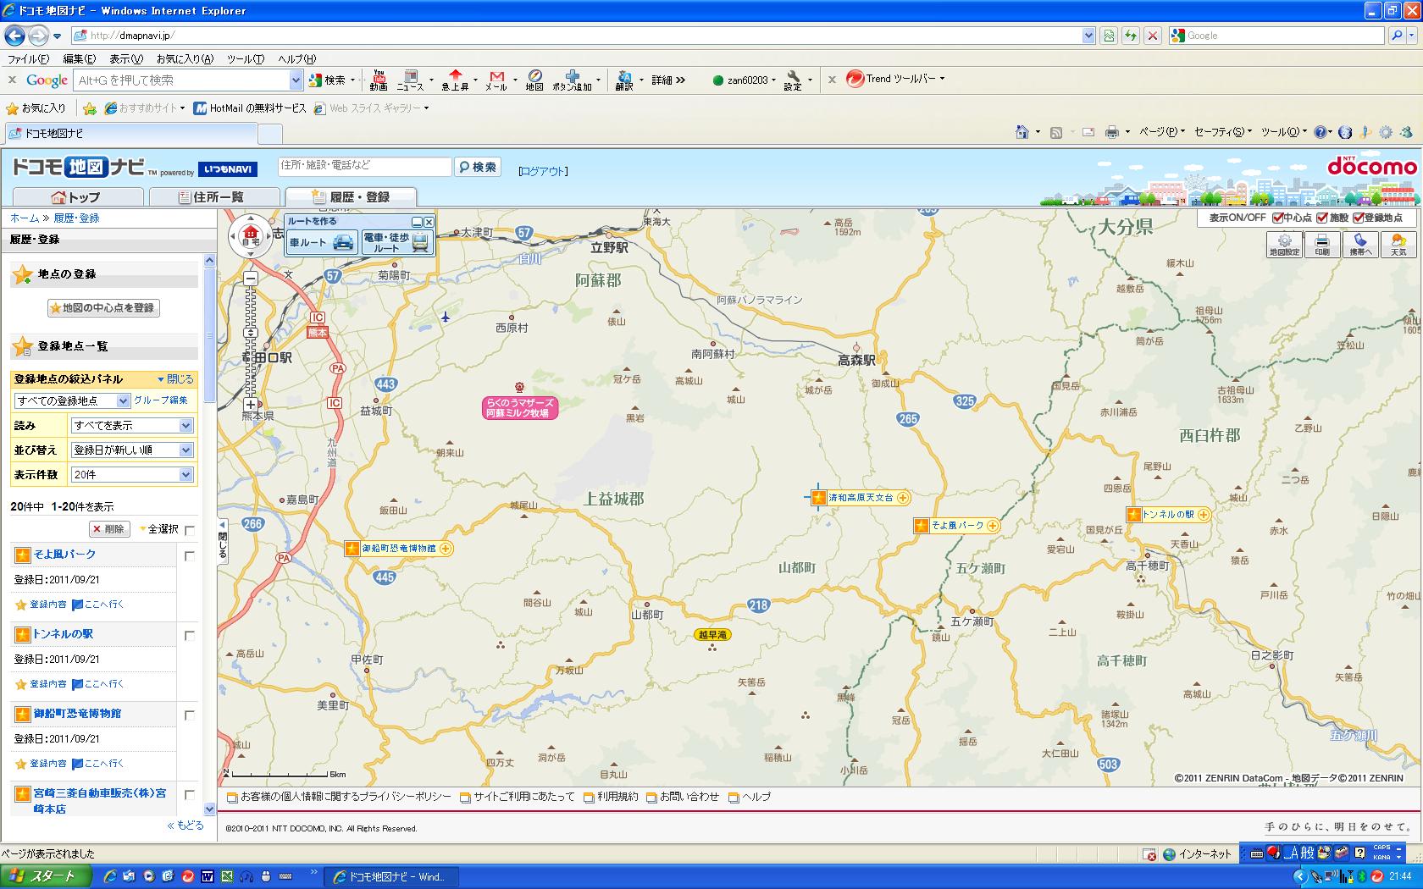Zoom in with the map plus button
Image resolution: width=1423 pixels, height=889 pixels.
click(251, 405)
